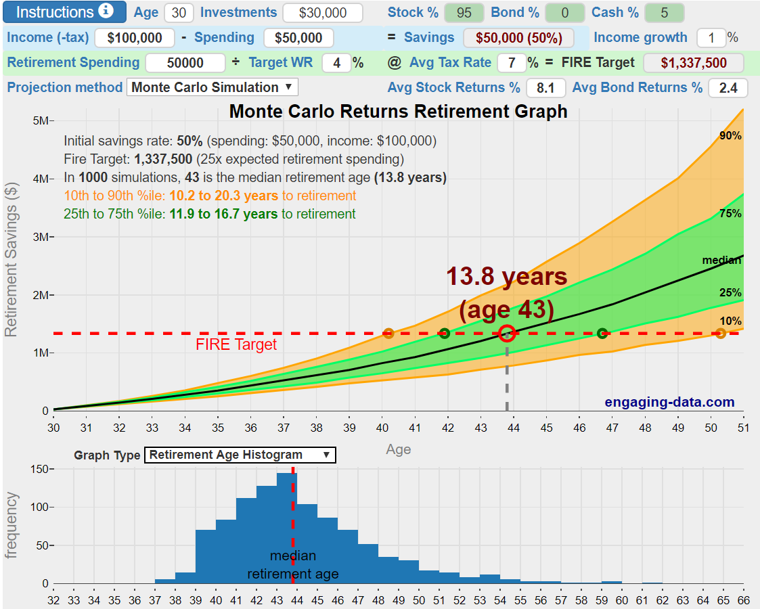Click the 'median' line label
The height and width of the screenshot is (609, 760).
[x=721, y=260]
